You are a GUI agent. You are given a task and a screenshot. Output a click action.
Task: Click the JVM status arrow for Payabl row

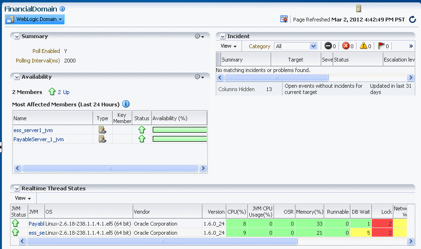pos(15,223)
